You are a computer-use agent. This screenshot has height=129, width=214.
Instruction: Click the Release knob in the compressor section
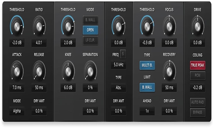point(39,71)
